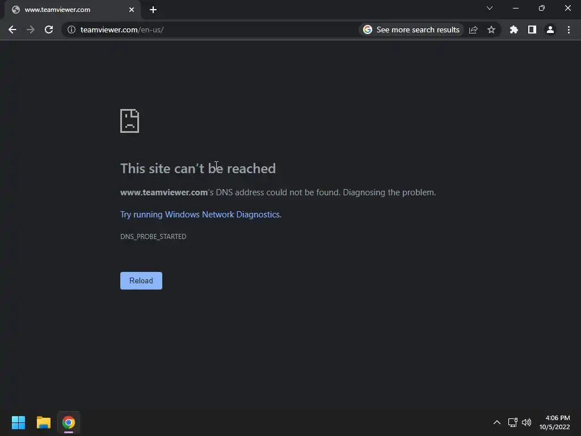Share this page icon in address bar
This screenshot has width=581, height=436.
pyautogui.click(x=473, y=30)
